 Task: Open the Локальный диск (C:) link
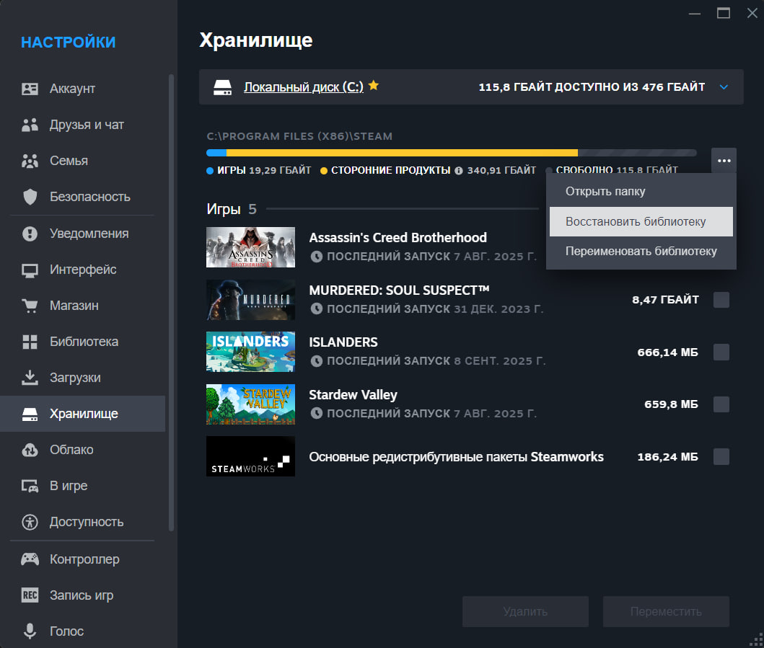304,87
